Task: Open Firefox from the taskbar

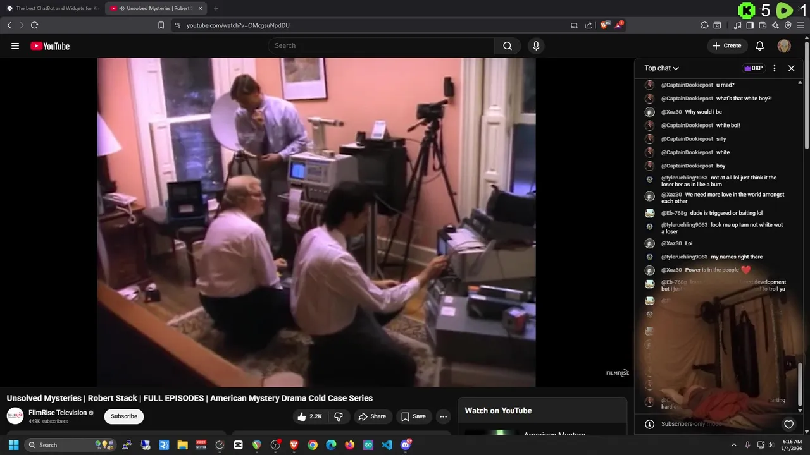Action: (349, 445)
